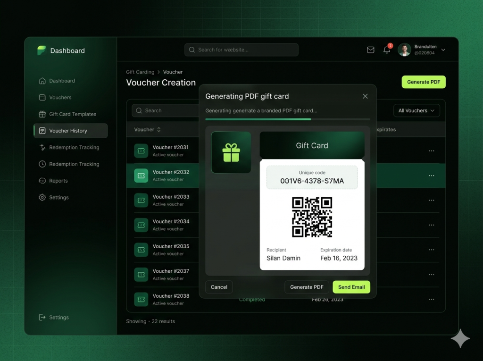Click the Dashboard home icon in sidebar

tap(42, 81)
